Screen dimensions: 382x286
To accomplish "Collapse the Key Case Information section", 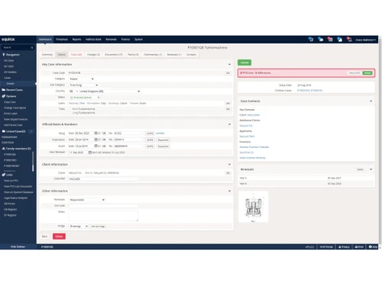I will [229, 65].
